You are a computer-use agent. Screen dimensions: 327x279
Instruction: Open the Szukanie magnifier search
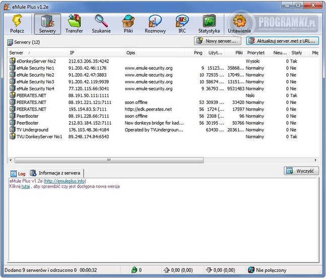(101, 21)
